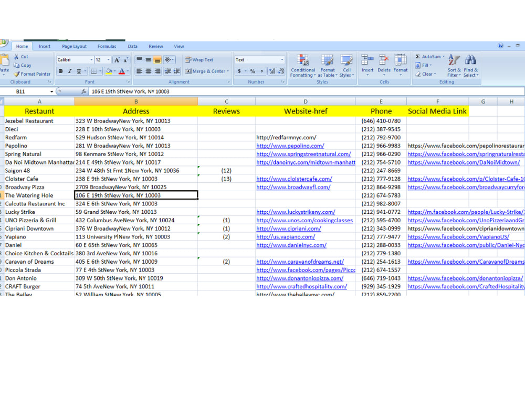
Task: Click the fx Insert Function button
Action: [x=83, y=91]
